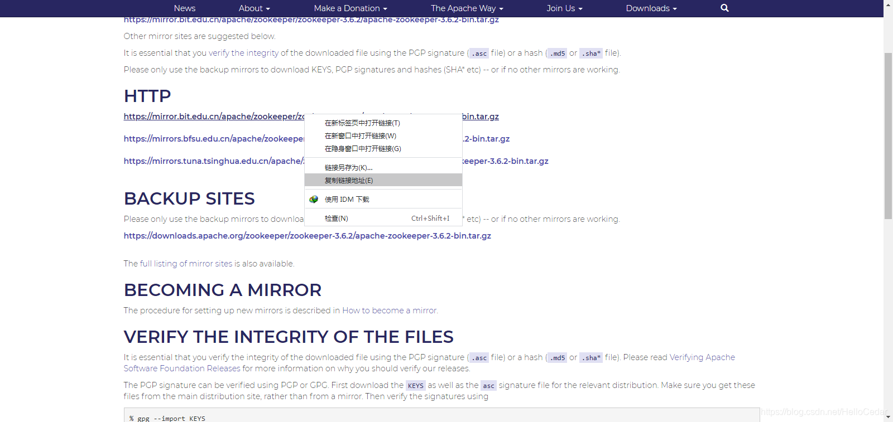Click the IDM download icon in context menu
The height and width of the screenshot is (422, 893).
coord(314,199)
